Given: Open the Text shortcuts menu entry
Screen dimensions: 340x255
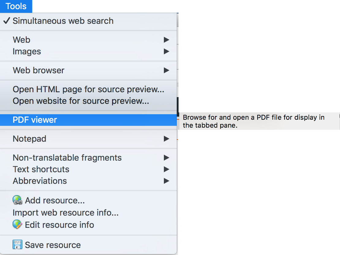Looking at the screenshot, I should pos(41,169).
